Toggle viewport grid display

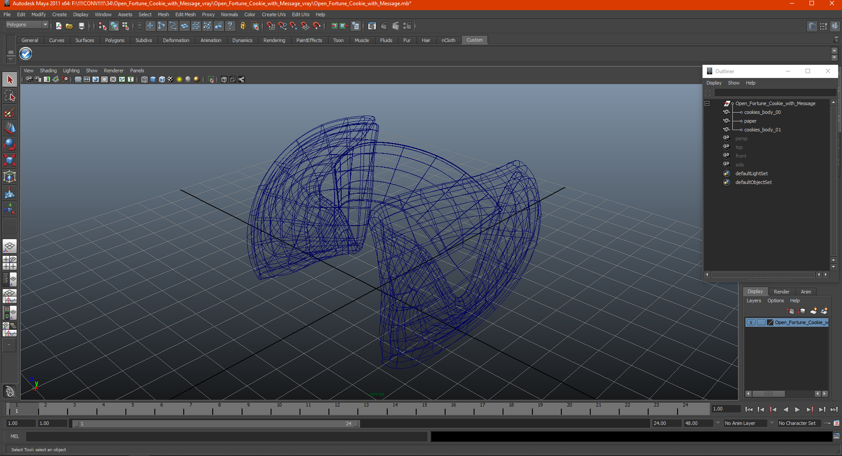(x=78, y=79)
